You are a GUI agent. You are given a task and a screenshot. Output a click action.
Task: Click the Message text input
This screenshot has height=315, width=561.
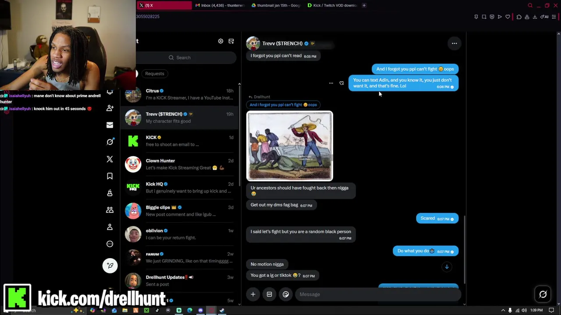(x=377, y=294)
